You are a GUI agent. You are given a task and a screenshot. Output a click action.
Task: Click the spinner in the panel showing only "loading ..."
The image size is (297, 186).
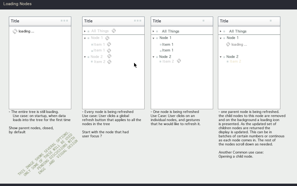point(15,31)
